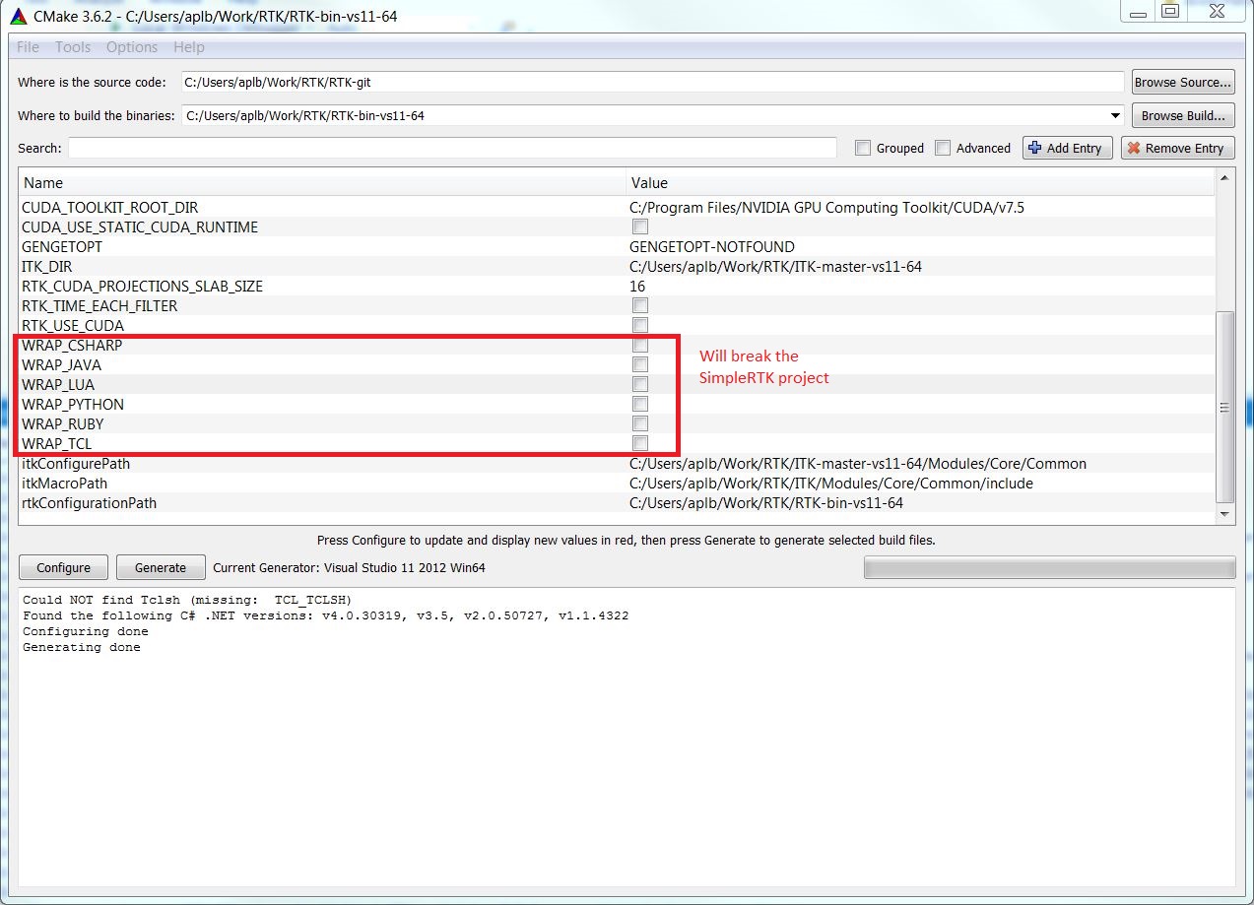1254x905 pixels.
Task: Select the CUDA_TOOLKIT_ROOT_DIR row name
Action: (109, 207)
